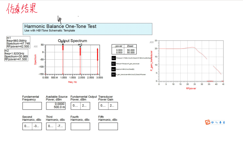Click the Spectrum=dBm(Vout,Zload[0]) equation text

tap(125, 69)
